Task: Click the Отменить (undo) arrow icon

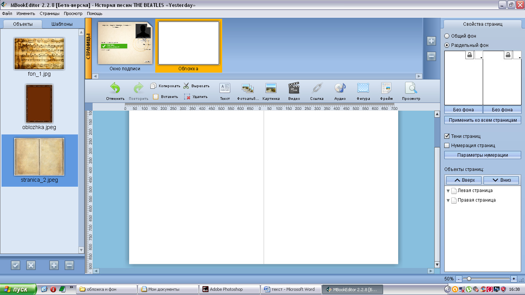Action: click(x=115, y=88)
